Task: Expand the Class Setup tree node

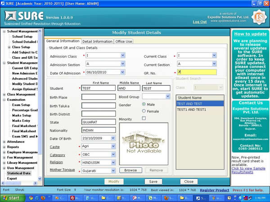Action: 9,47
